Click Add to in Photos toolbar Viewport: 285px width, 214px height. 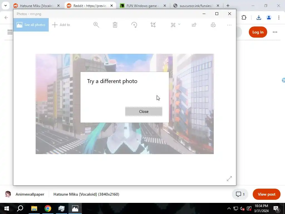(x=61, y=25)
